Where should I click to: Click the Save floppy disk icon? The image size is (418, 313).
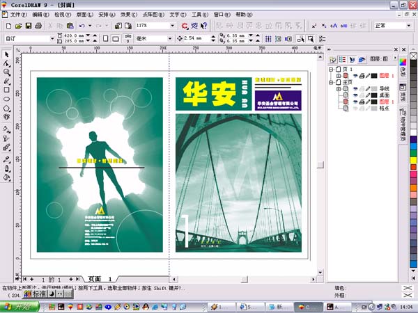click(x=29, y=26)
